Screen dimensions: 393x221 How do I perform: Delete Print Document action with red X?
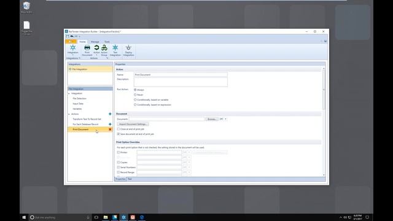[x=110, y=130]
